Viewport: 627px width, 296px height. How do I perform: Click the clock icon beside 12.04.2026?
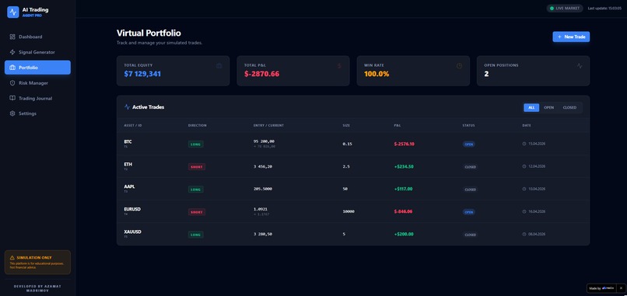point(524,166)
